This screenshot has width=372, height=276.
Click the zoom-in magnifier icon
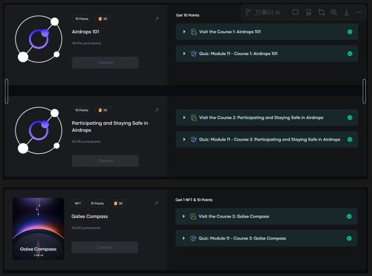(334, 12)
